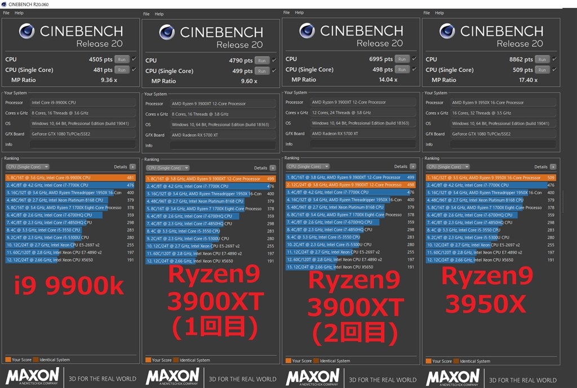Expand Details arrow in first 3900XT ranking

tap(273, 168)
